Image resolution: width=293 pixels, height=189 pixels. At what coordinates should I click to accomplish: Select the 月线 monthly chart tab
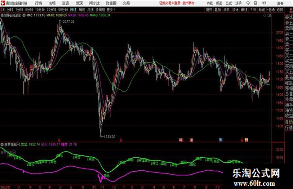coord(91,10)
